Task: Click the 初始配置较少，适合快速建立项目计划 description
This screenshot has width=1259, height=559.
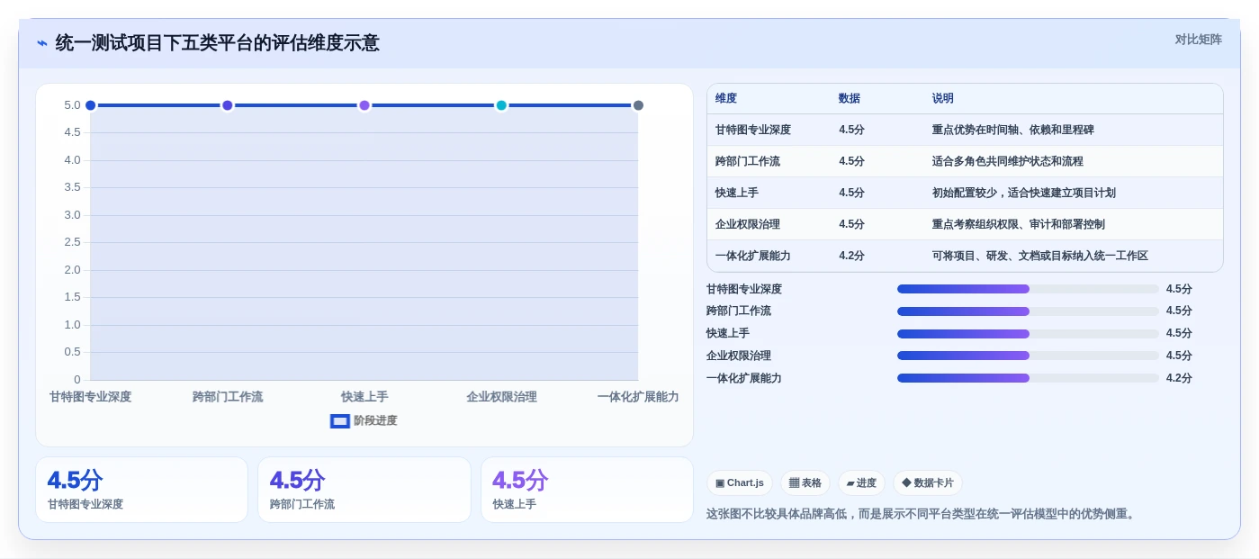Action: click(x=1024, y=193)
